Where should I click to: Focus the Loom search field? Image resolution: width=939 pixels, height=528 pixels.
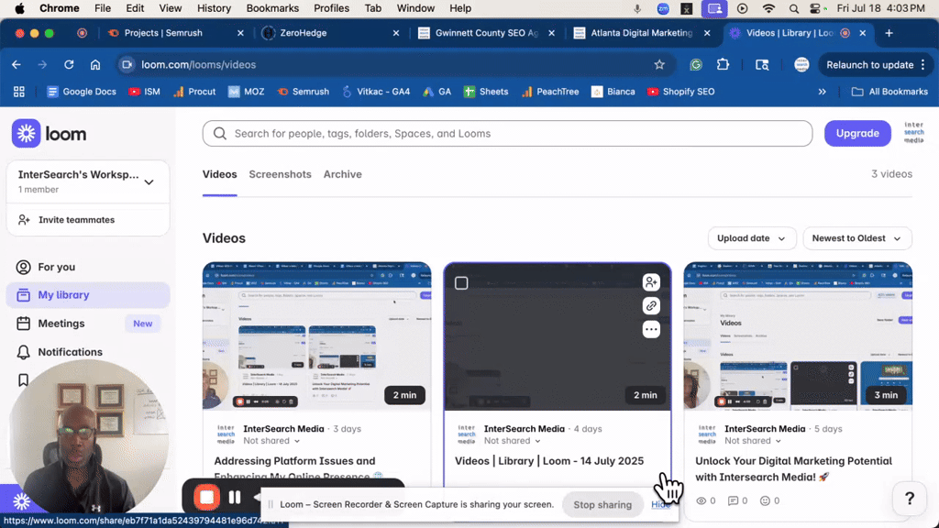[507, 134]
